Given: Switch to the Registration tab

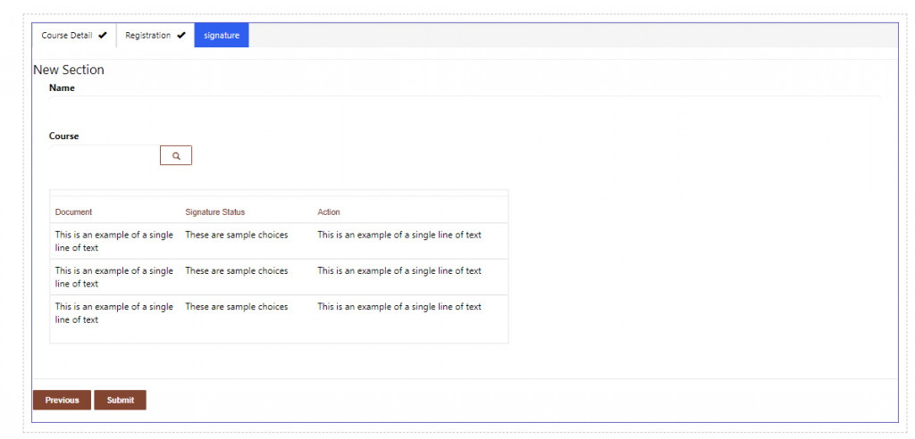Looking at the screenshot, I should click(155, 35).
